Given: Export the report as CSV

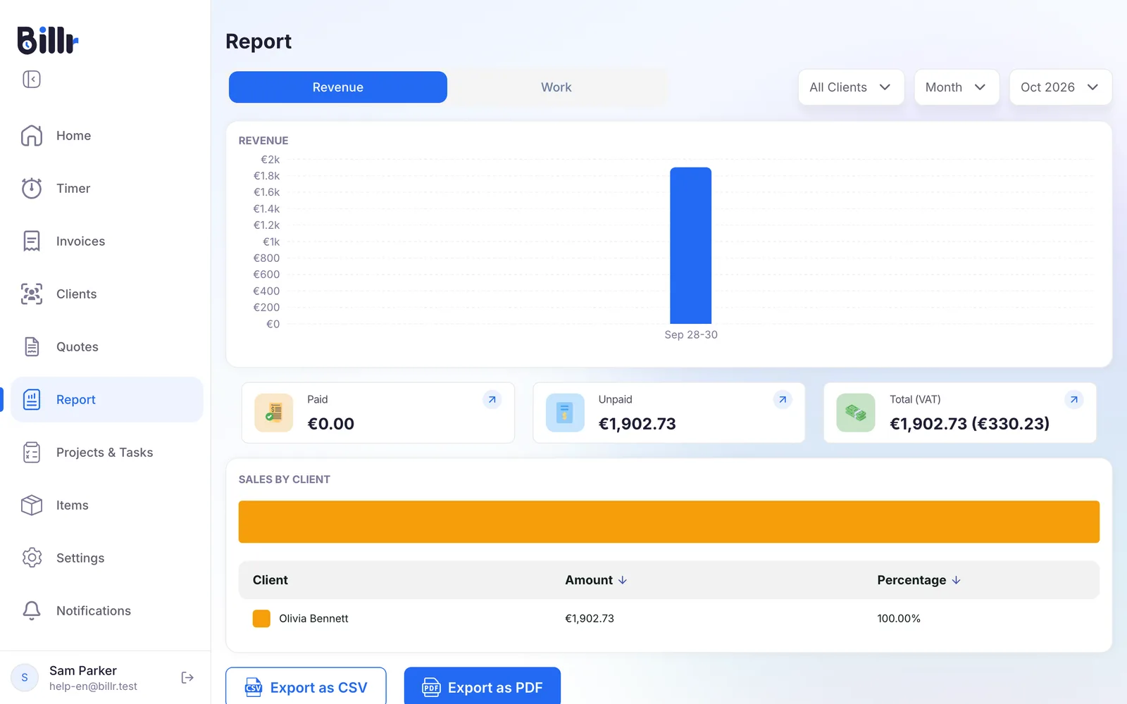Looking at the screenshot, I should point(306,686).
